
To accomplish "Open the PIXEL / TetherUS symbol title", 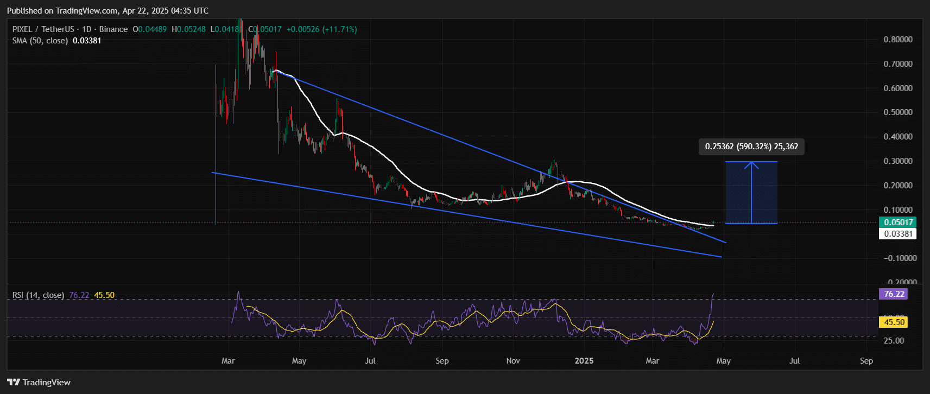I will point(43,29).
